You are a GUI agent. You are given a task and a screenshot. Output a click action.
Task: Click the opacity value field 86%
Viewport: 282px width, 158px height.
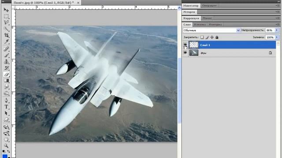tap(270, 30)
